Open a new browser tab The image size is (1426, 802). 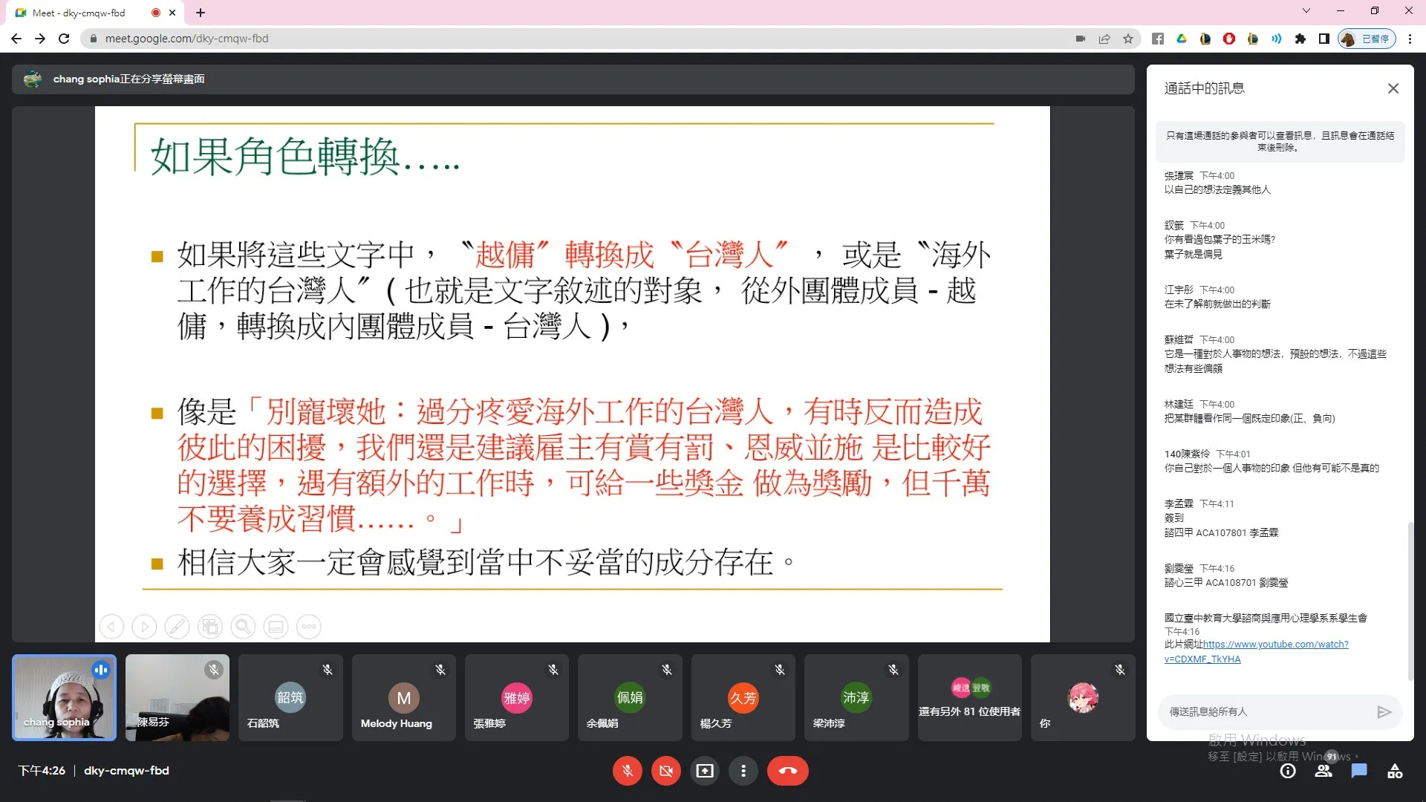[x=201, y=13]
